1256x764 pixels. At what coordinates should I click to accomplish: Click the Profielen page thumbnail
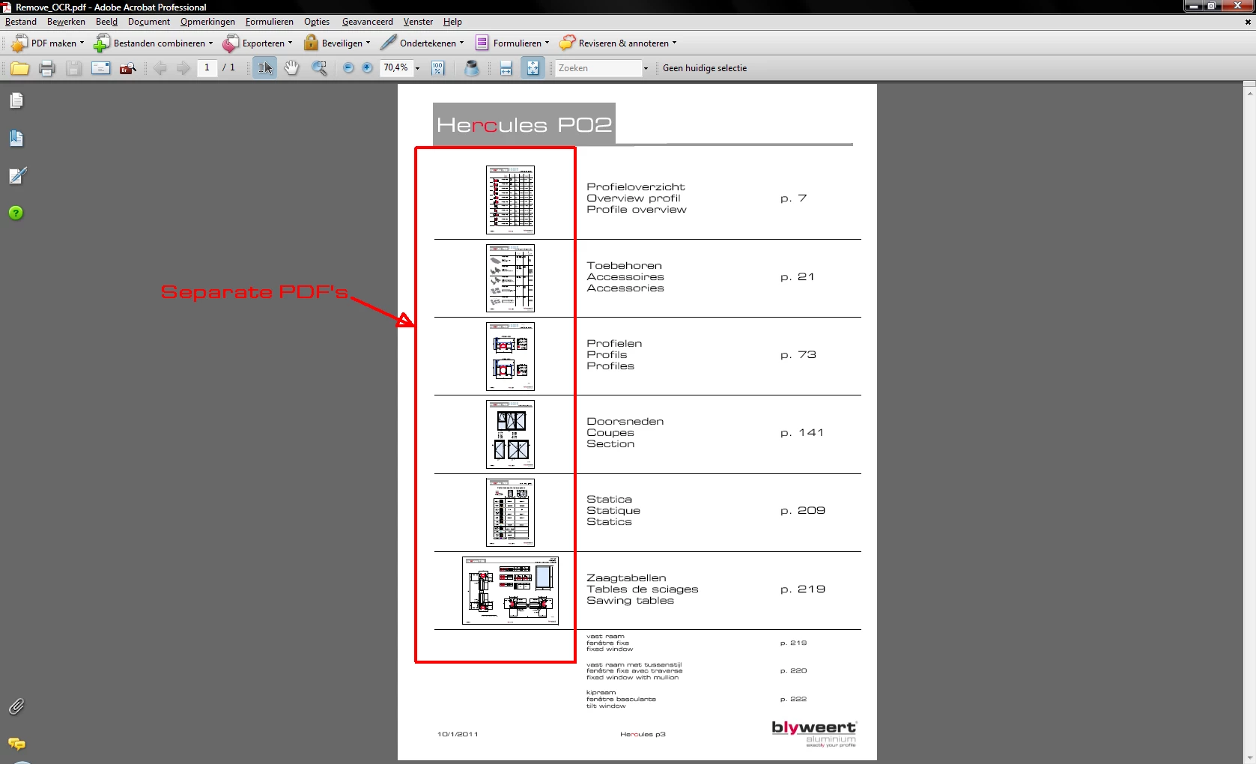pos(510,357)
